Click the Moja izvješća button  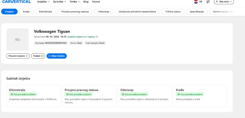(56, 56)
